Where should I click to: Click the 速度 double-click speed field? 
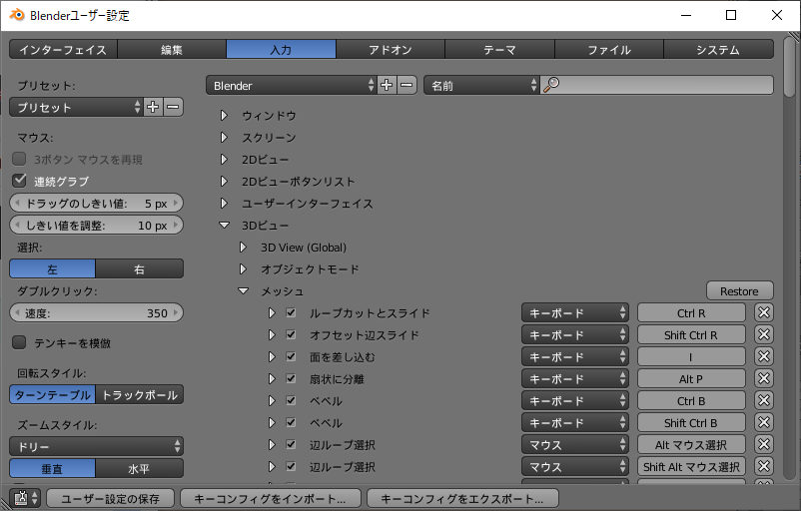(x=97, y=313)
